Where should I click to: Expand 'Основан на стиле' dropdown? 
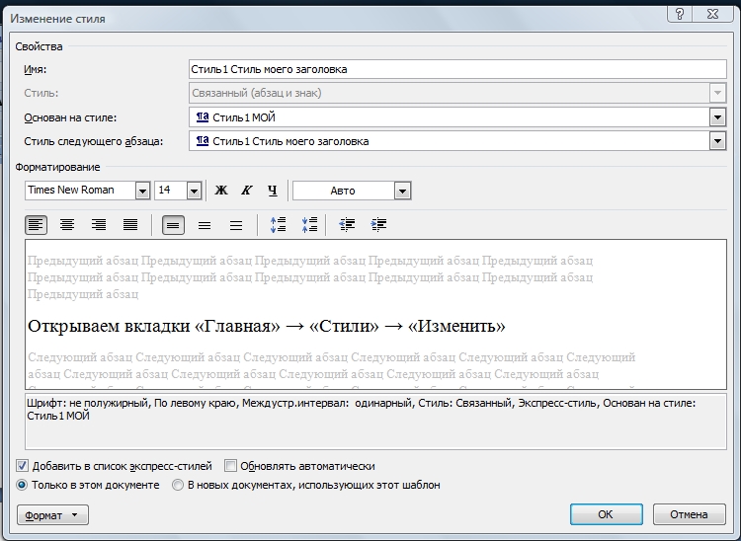717,117
